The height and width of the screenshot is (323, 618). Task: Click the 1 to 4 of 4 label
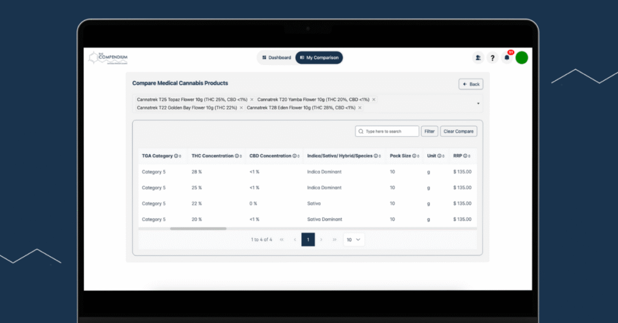tap(262, 240)
